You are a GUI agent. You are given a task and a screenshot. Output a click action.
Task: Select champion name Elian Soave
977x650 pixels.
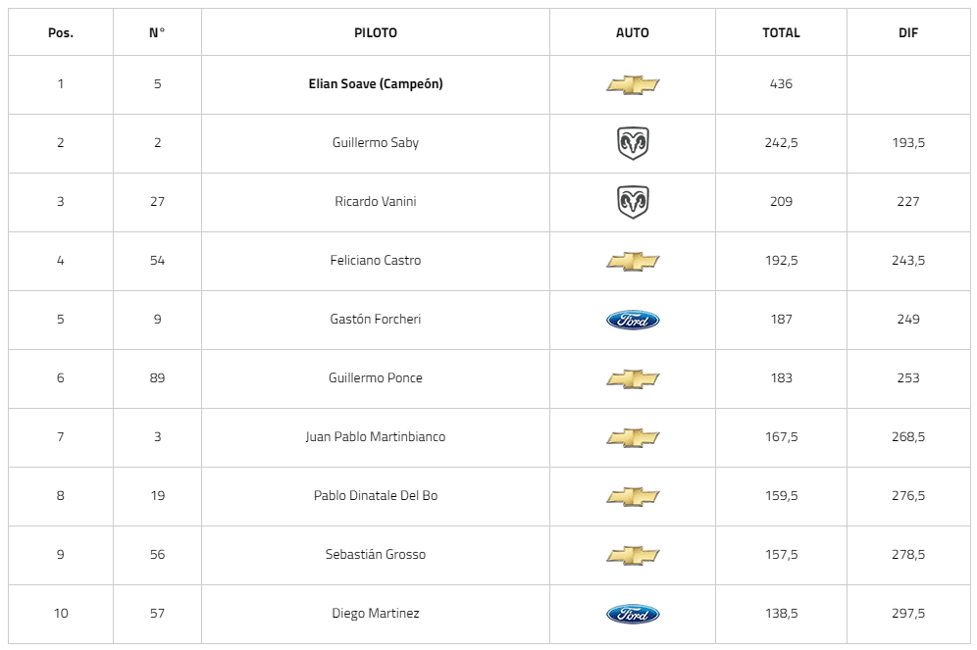[x=376, y=84]
